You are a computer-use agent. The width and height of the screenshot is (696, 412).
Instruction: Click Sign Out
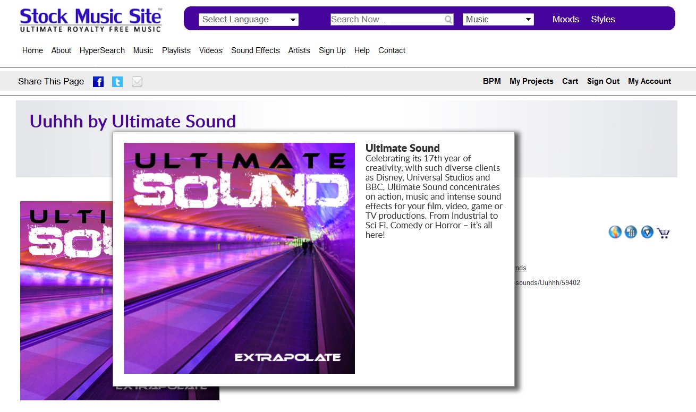tap(603, 81)
